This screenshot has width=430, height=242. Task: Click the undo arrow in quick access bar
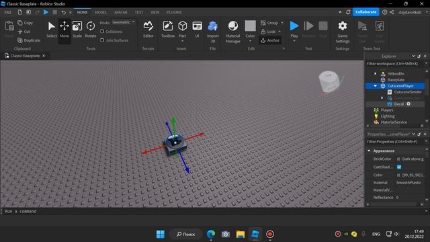pyautogui.click(x=63, y=12)
